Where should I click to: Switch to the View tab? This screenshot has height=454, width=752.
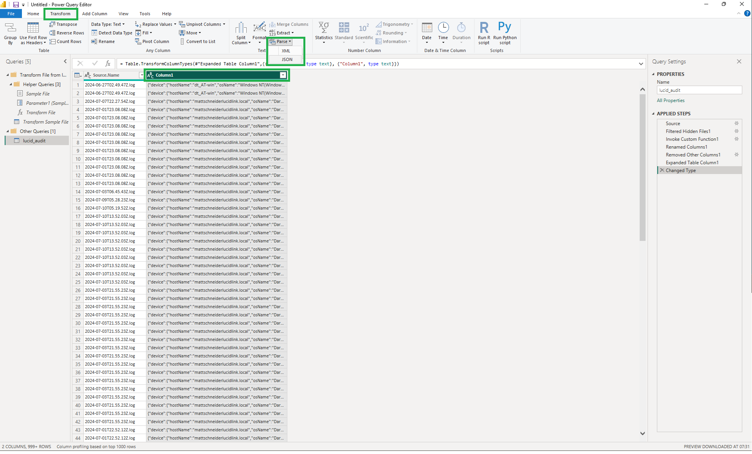(x=123, y=14)
